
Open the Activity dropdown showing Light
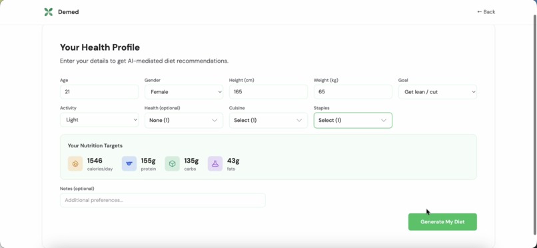coord(99,120)
